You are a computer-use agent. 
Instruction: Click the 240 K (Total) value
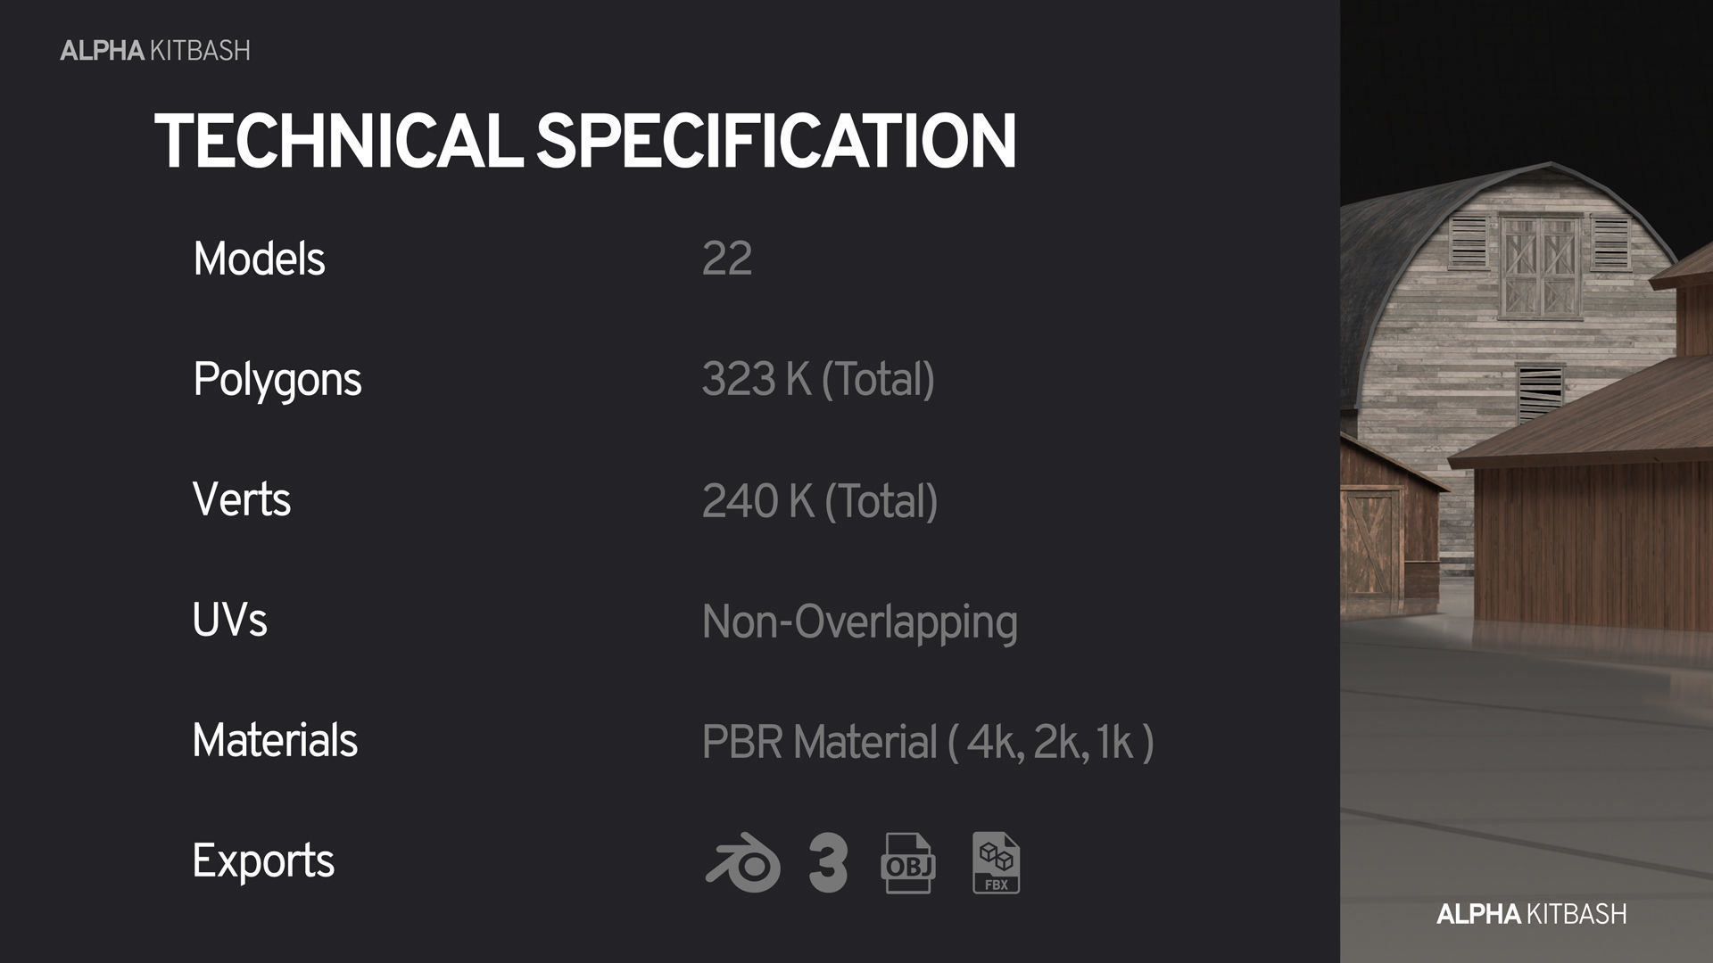pyautogui.click(x=819, y=500)
